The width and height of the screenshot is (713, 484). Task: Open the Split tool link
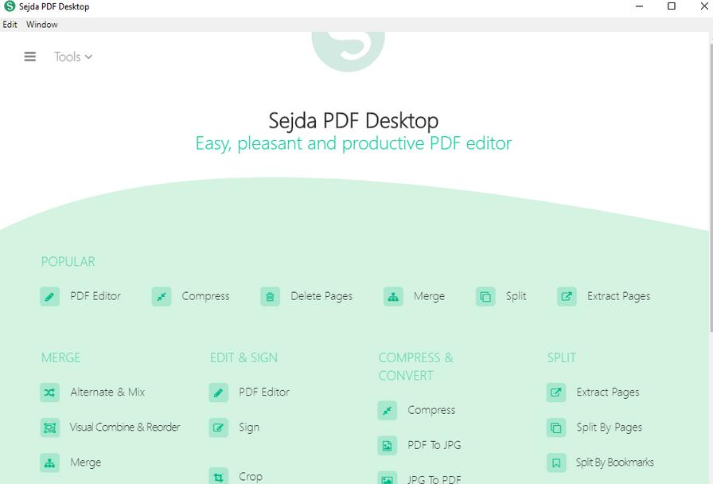[x=516, y=296]
